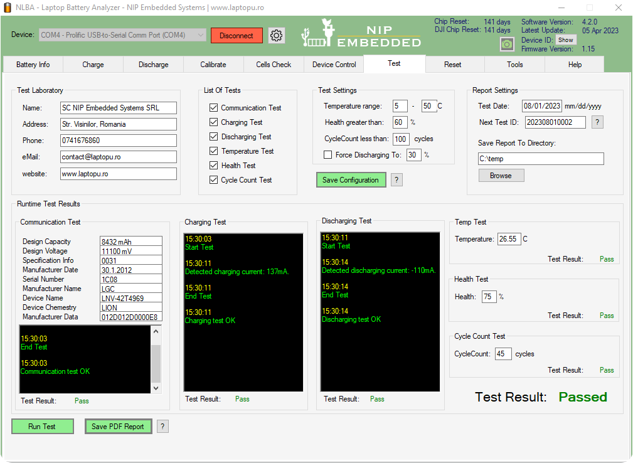Screen dimensions: 633x463
Task: Enable Force Discharging To checkbox
Action: 328,155
